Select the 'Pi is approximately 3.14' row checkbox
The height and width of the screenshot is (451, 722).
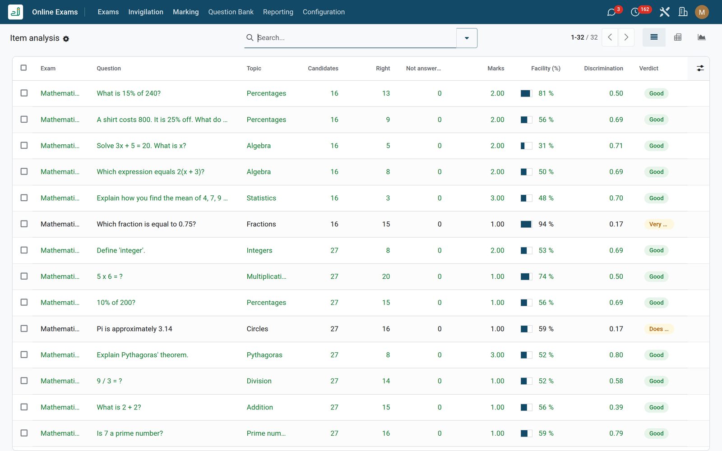24,328
